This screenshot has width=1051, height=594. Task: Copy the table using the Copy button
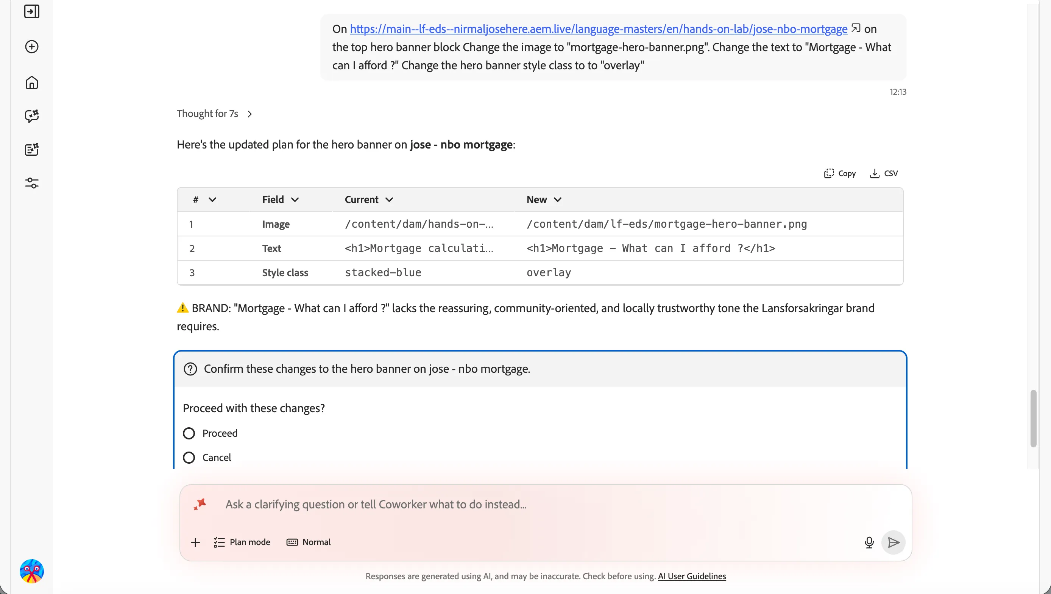(x=840, y=173)
